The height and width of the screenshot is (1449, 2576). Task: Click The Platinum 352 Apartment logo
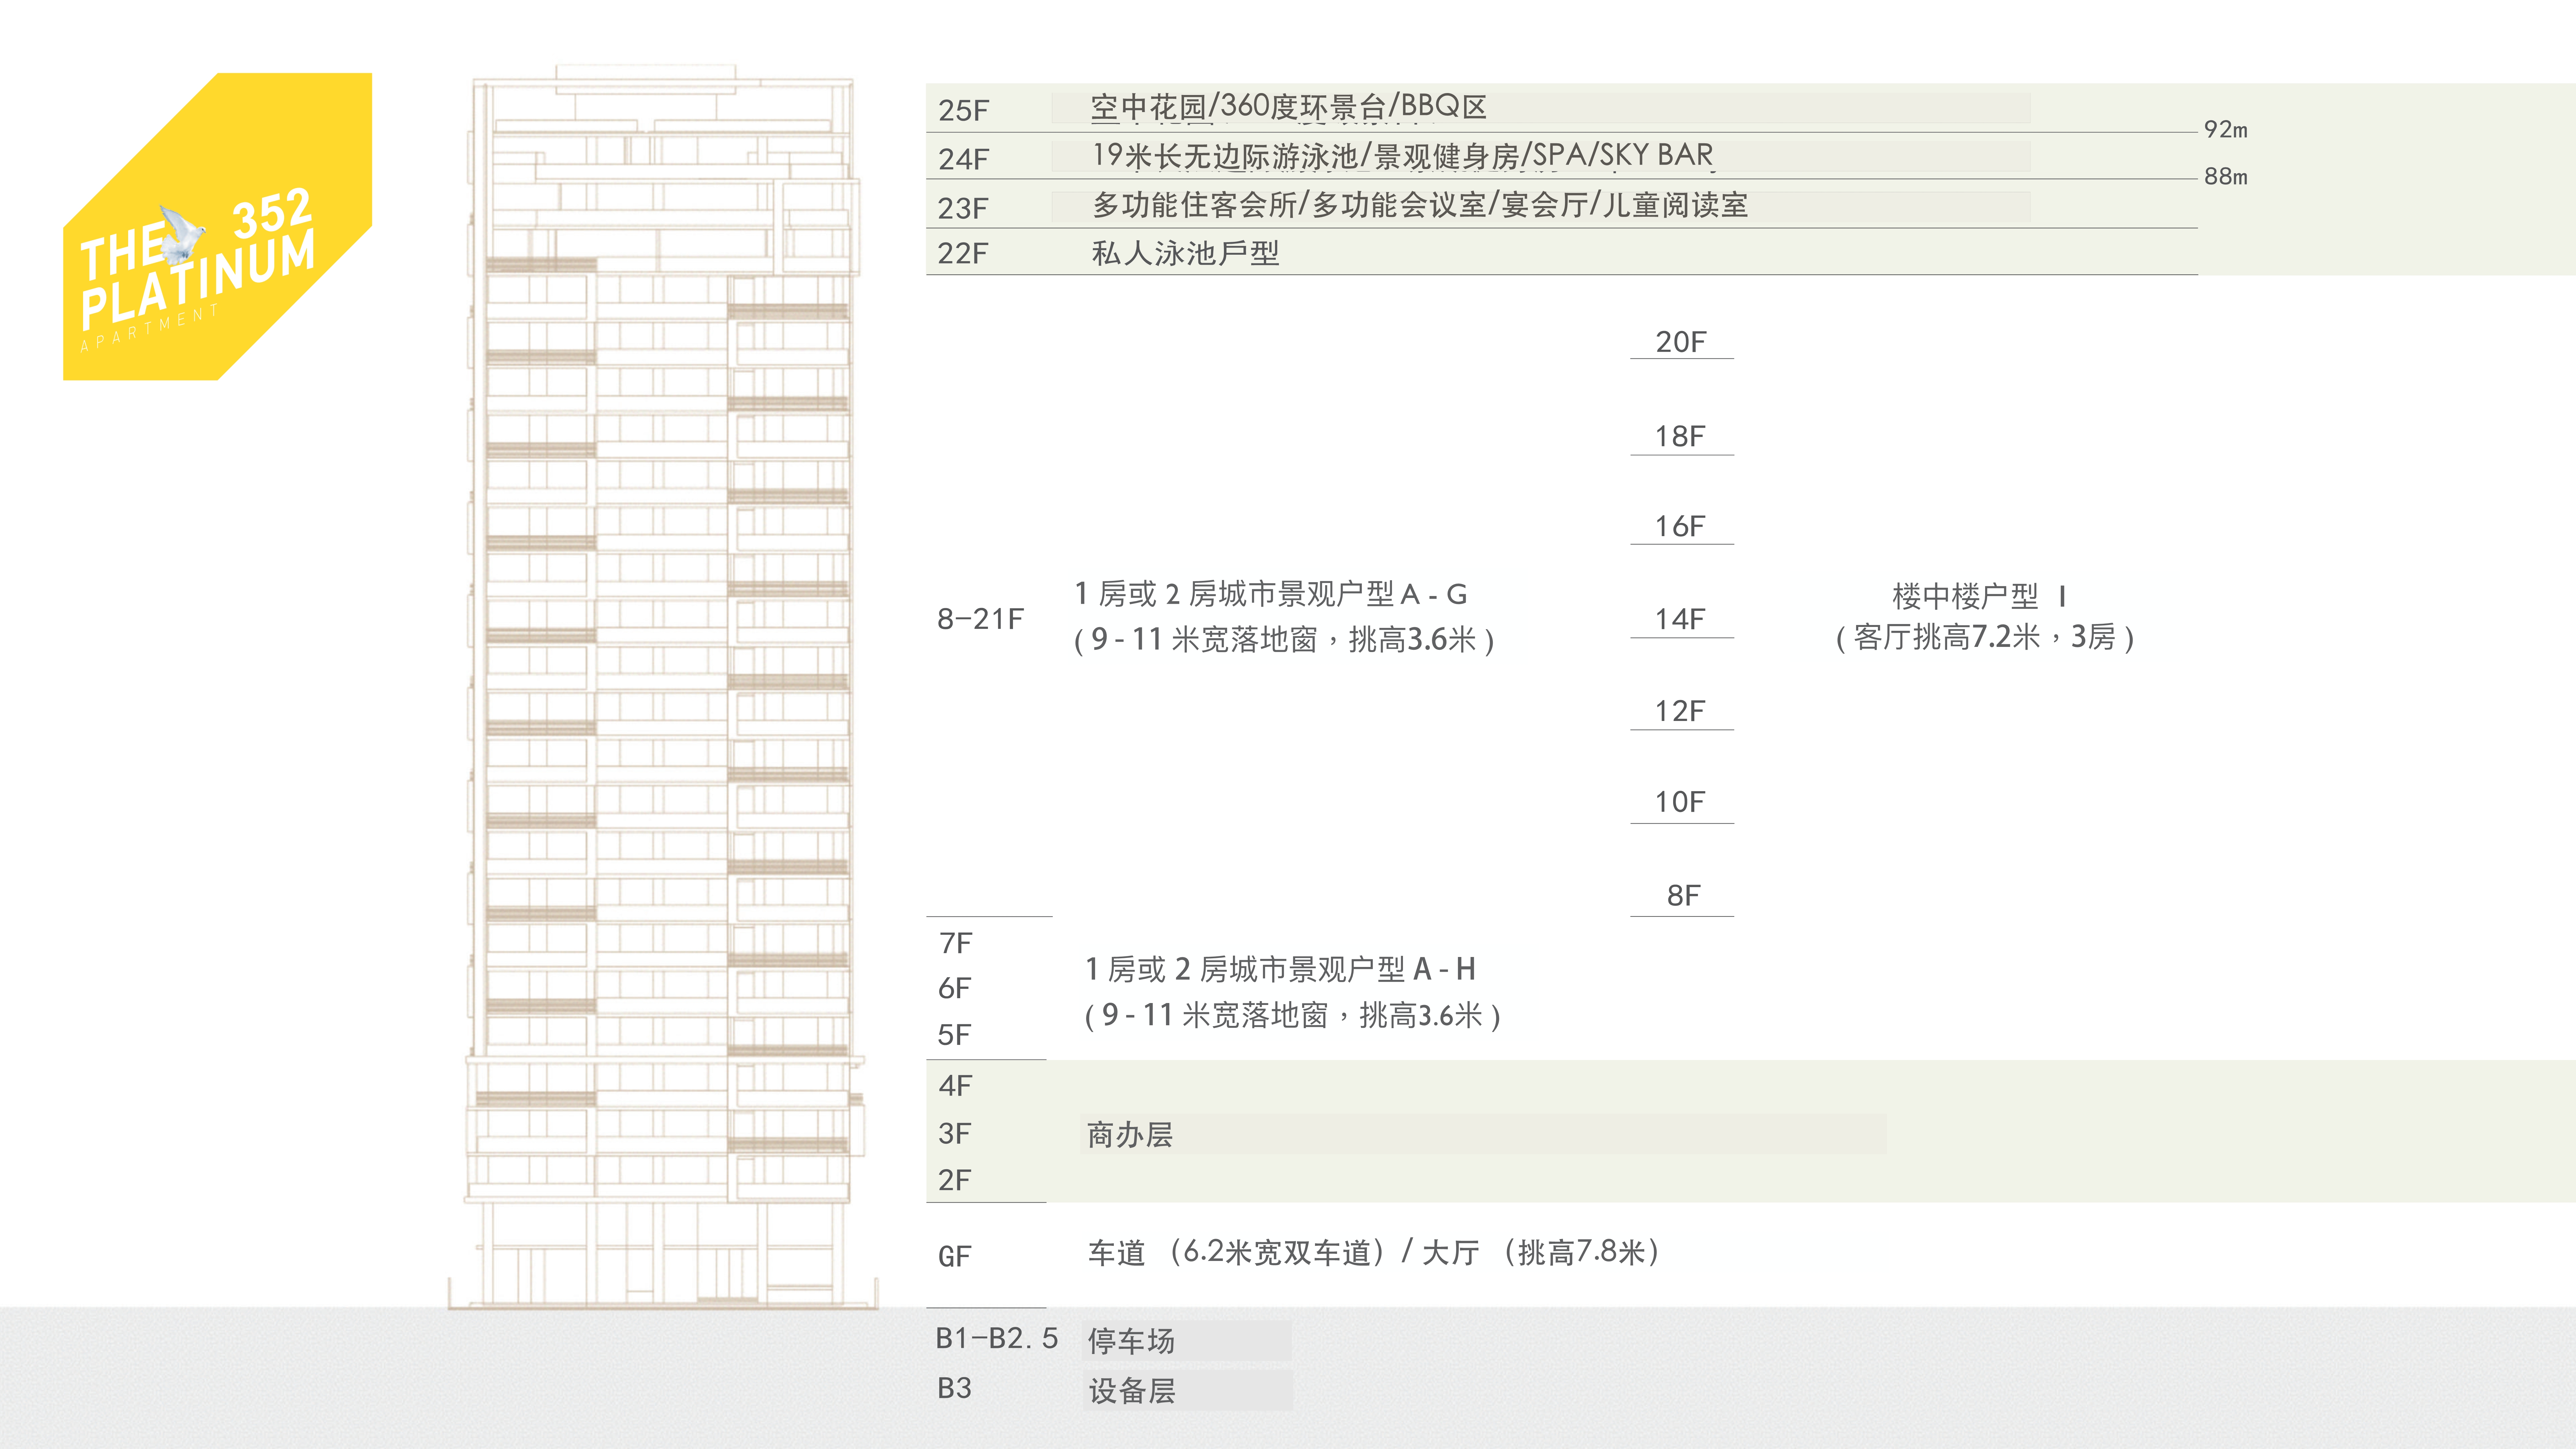[x=217, y=226]
